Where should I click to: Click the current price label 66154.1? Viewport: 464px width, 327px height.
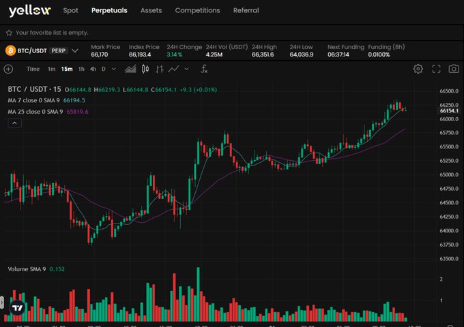click(x=449, y=111)
